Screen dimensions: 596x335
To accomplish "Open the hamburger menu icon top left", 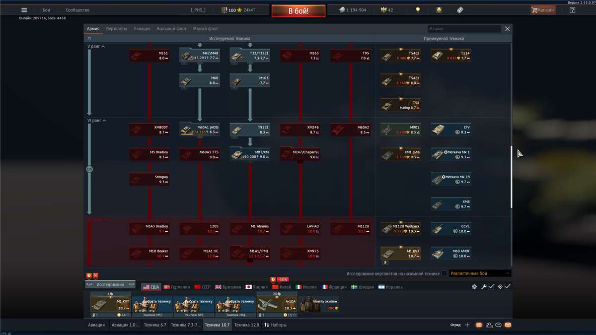I will [23, 9].
